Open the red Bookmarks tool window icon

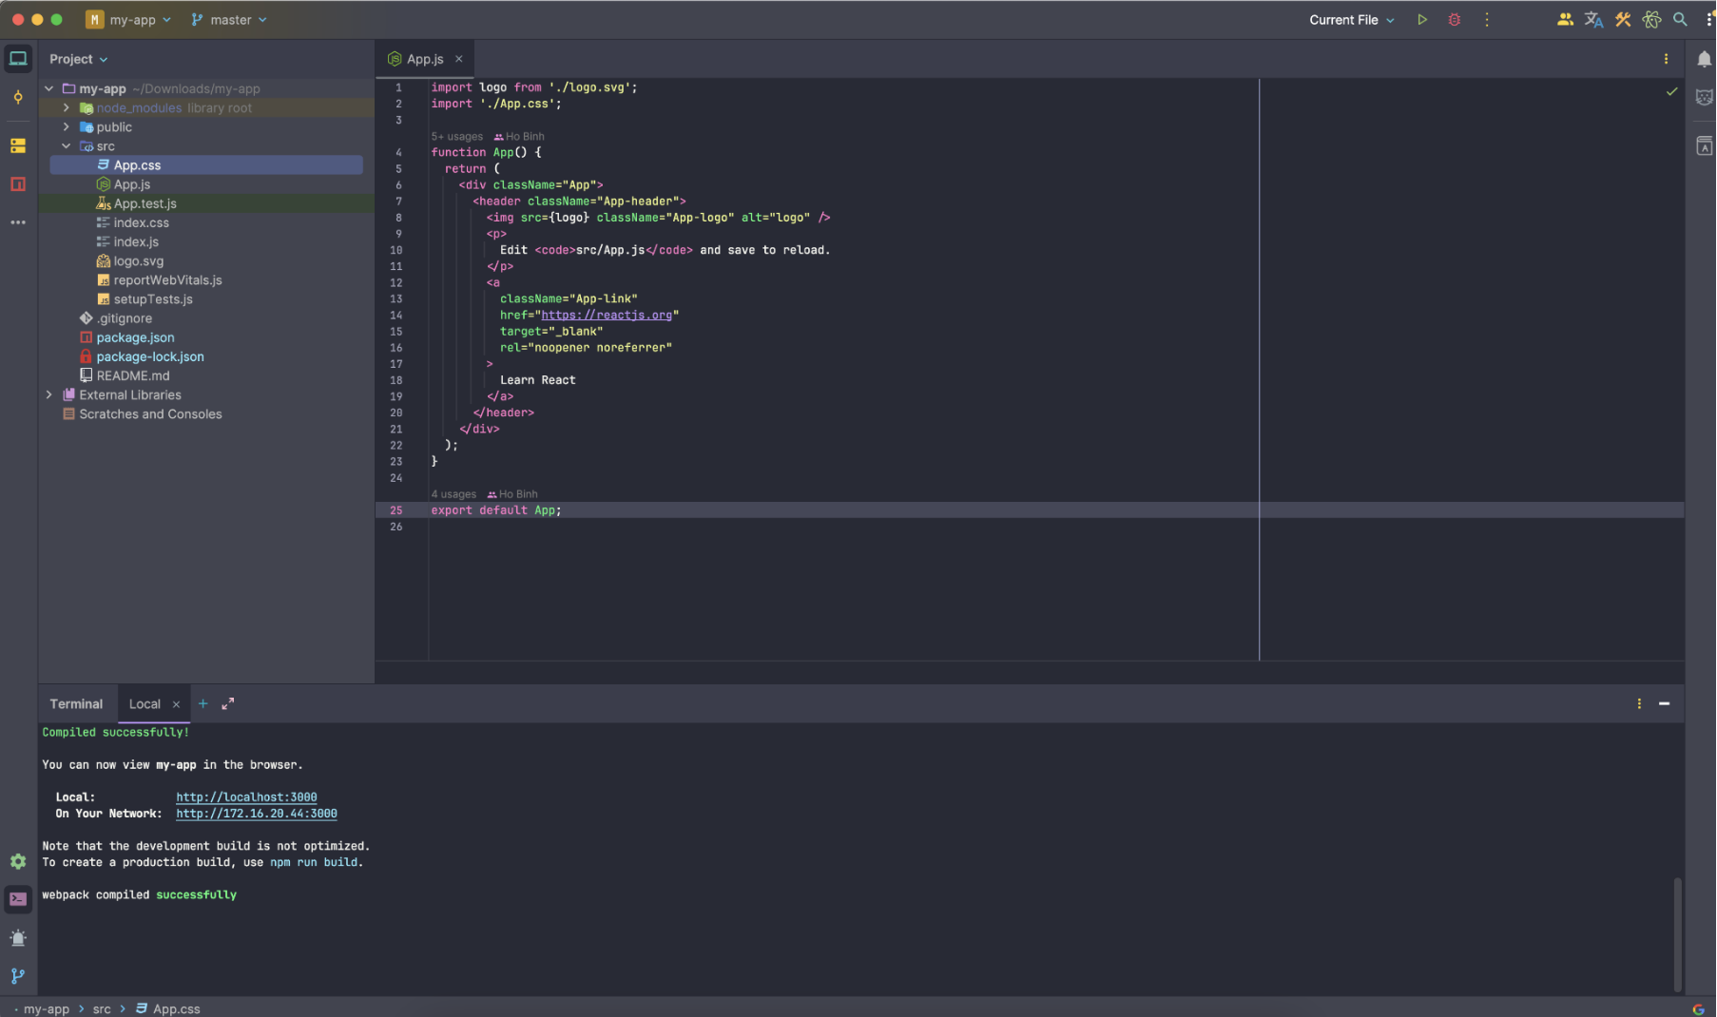coord(18,184)
